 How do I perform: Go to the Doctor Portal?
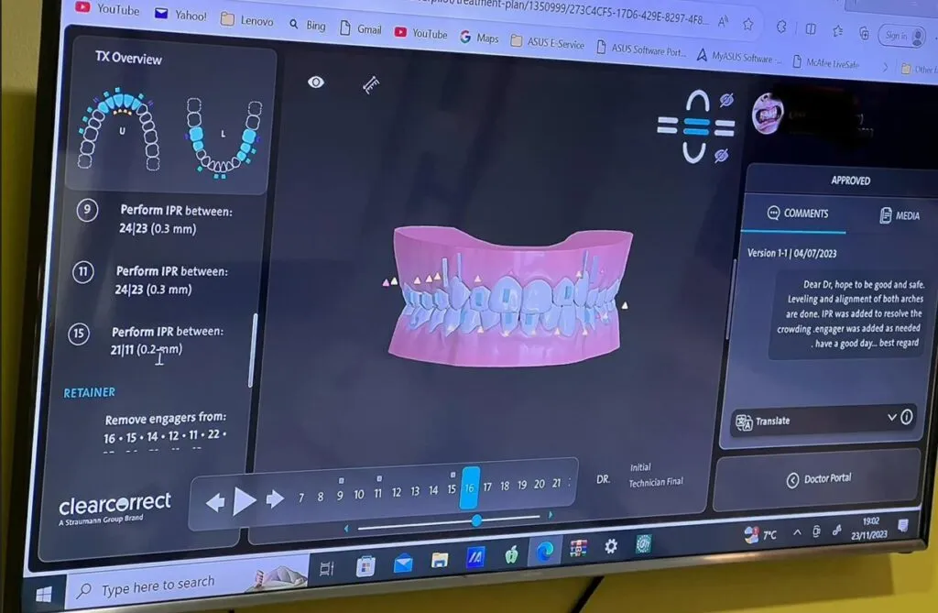(818, 479)
